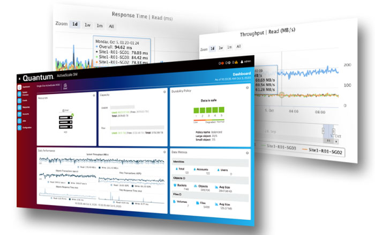Select 1m zoom on Response Time chart

click(x=100, y=26)
